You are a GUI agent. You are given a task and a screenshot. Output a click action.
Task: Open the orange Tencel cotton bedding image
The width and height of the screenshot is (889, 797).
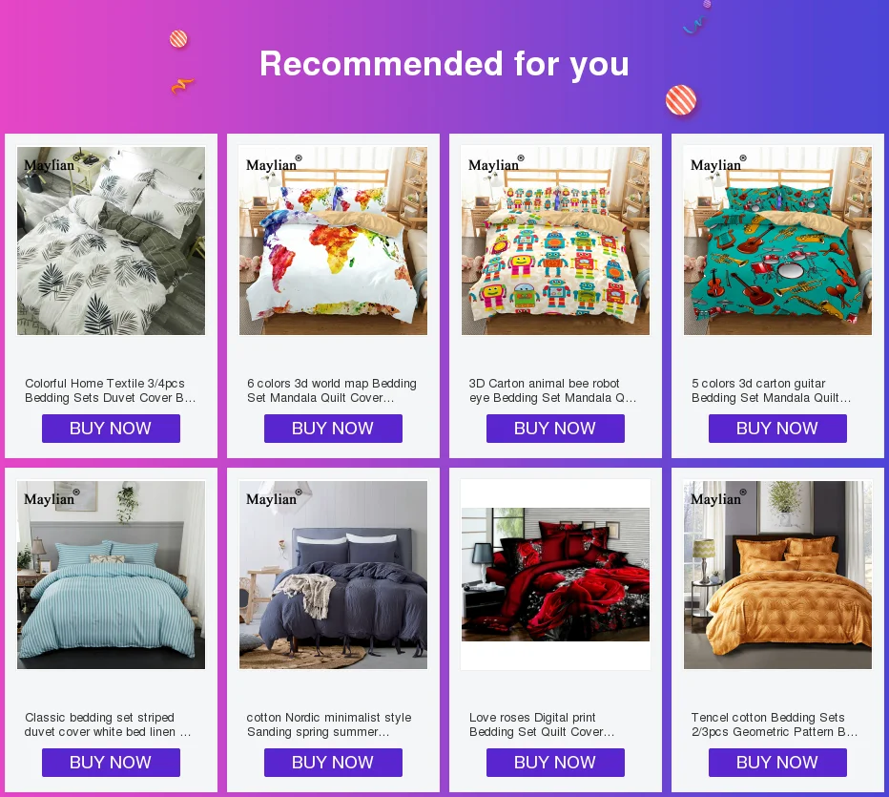(778, 575)
